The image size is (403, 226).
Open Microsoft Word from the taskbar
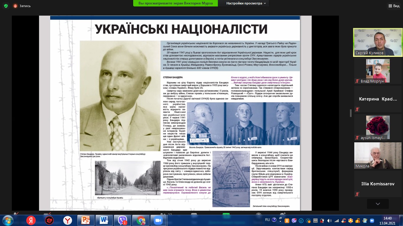(x=104, y=220)
